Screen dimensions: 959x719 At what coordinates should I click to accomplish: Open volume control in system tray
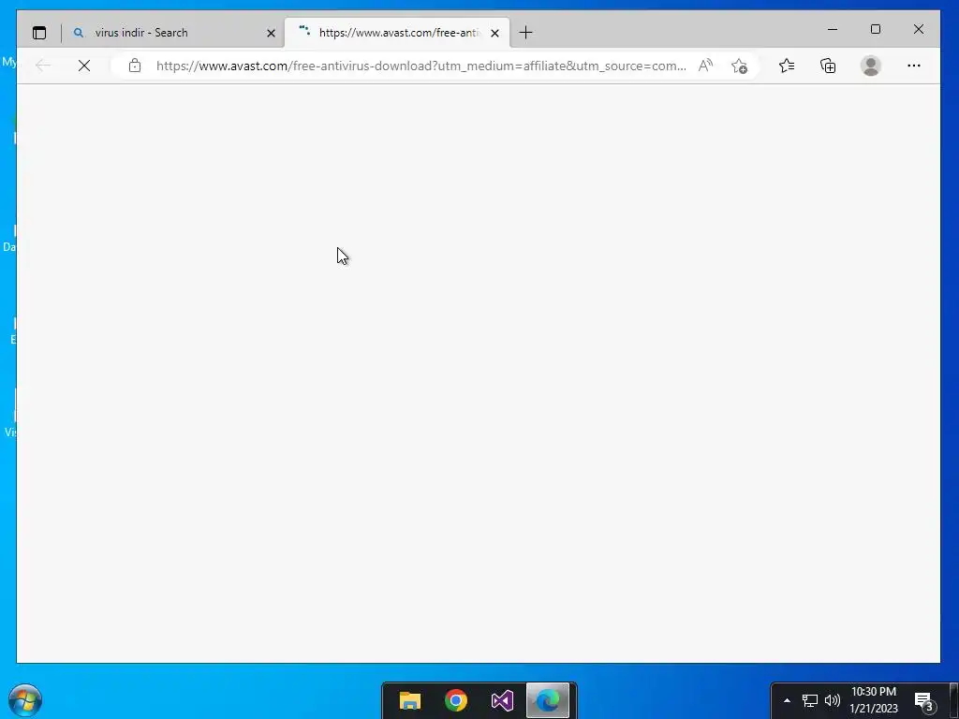(x=833, y=700)
